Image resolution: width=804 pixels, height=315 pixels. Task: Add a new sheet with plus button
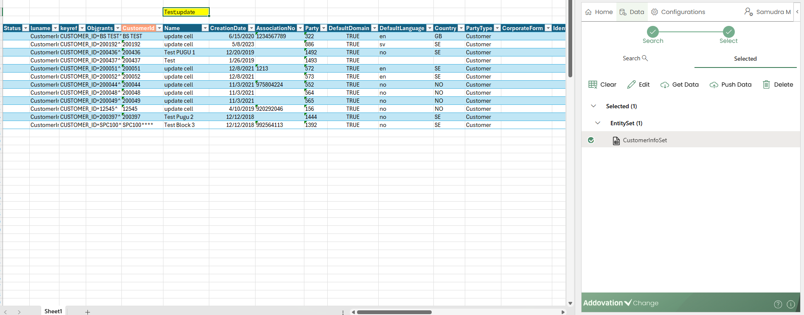[87, 312]
